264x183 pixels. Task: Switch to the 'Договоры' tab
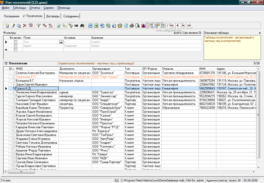pos(53,16)
